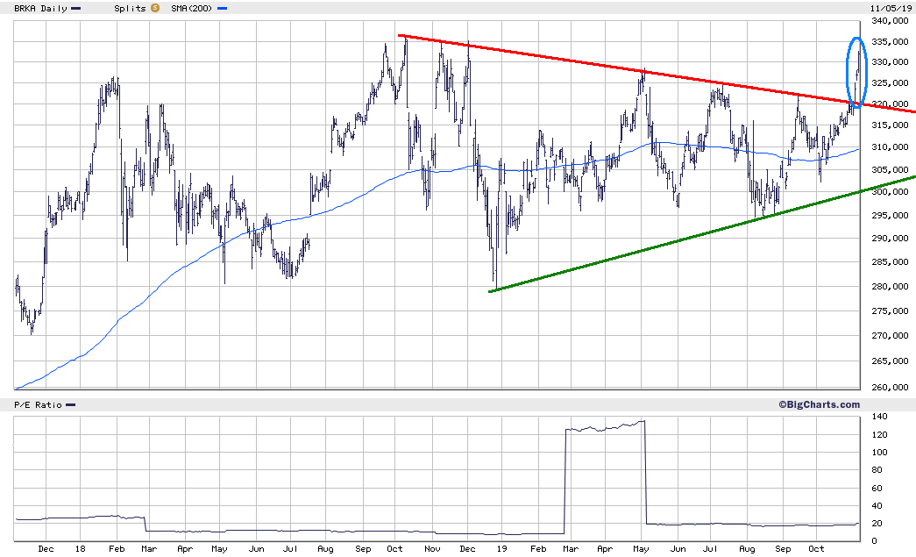
Task: Select the blue line swatch beside SMA(200)
Action: (222, 9)
